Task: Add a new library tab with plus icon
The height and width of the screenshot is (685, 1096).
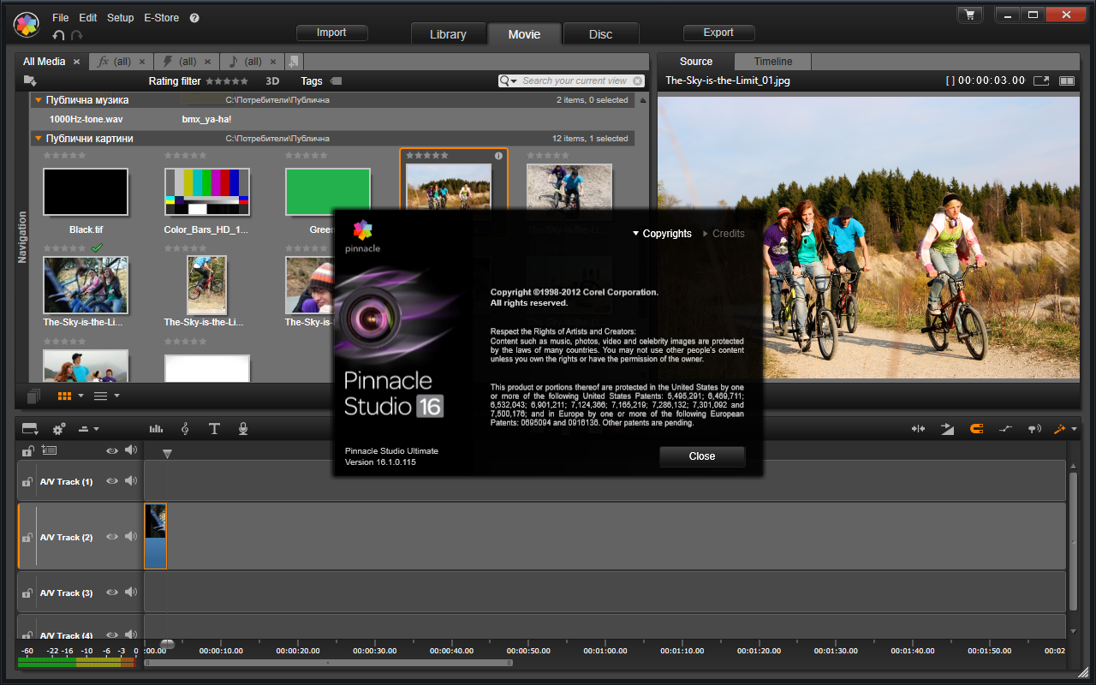Action: [x=294, y=62]
